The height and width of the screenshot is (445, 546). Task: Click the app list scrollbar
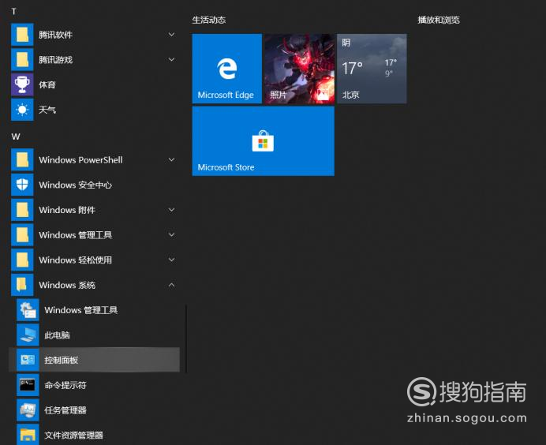tap(186, 338)
